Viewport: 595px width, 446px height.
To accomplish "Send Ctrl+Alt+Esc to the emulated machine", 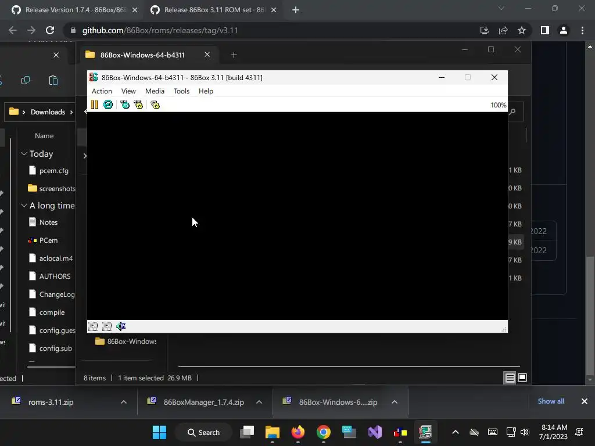I will tap(138, 105).
